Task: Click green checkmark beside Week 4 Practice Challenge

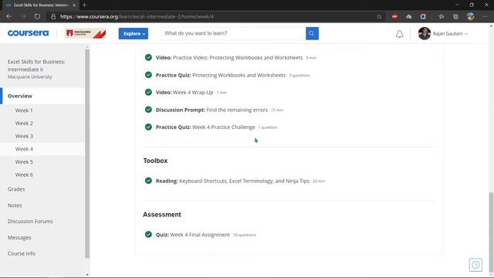Action: point(148,127)
